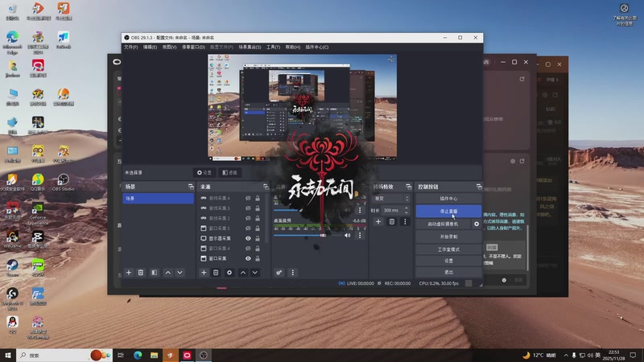This screenshot has height=362, width=644.
Task: Open the 停靠窗口(D) menu
Action: click(x=193, y=47)
